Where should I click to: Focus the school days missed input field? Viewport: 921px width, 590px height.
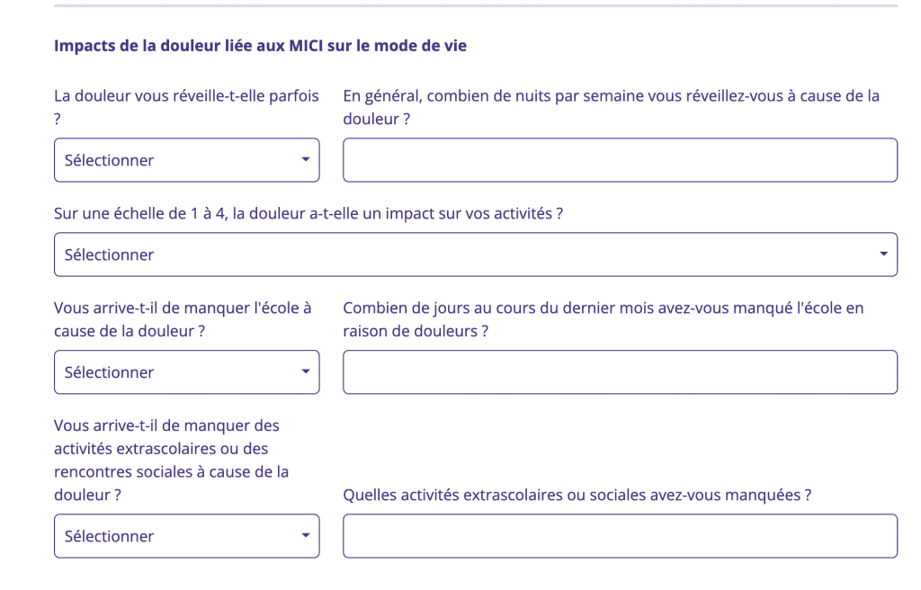(x=621, y=372)
